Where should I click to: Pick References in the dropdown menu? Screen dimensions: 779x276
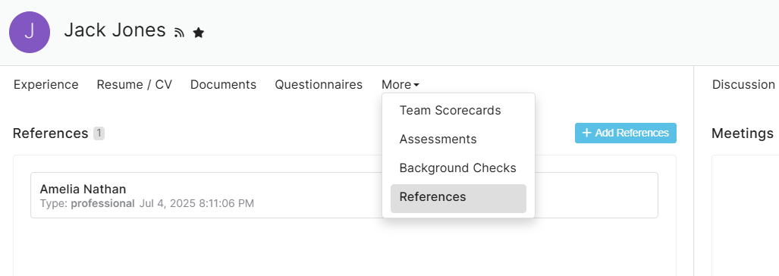458,198
